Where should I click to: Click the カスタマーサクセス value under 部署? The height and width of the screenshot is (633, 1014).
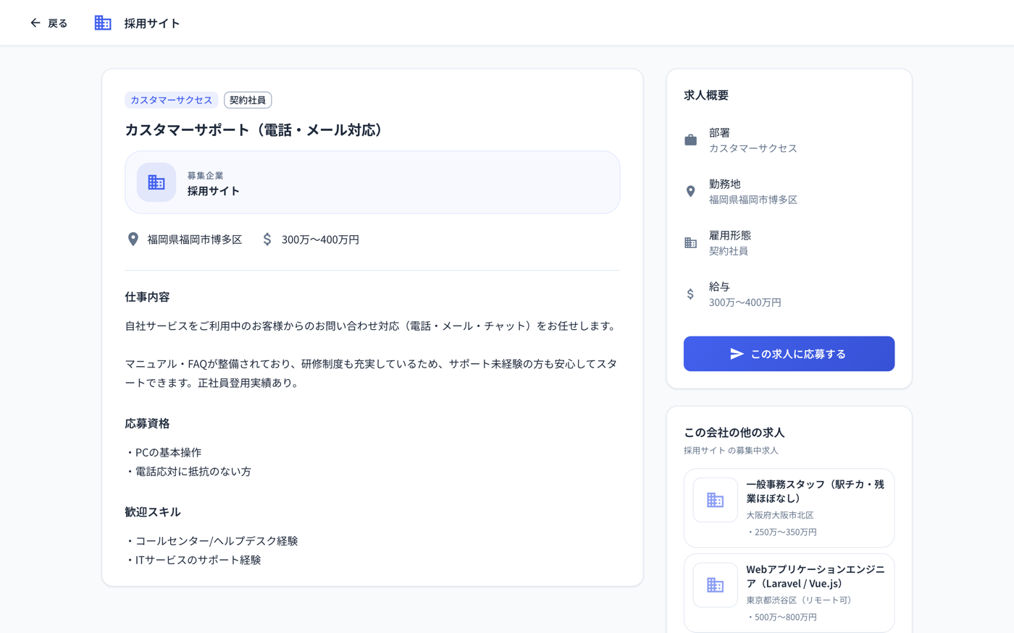(x=753, y=148)
